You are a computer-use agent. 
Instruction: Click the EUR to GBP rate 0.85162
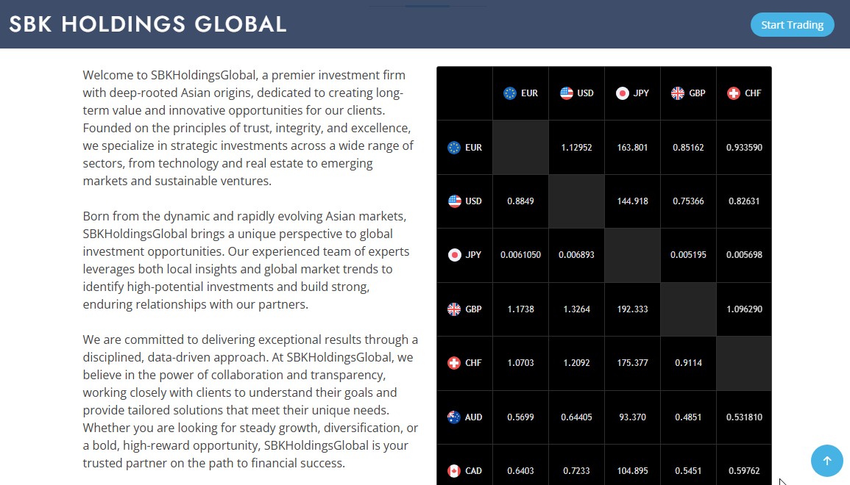click(688, 148)
